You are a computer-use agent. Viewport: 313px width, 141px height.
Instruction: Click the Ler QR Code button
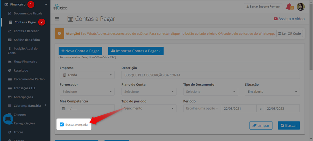tap(290, 33)
